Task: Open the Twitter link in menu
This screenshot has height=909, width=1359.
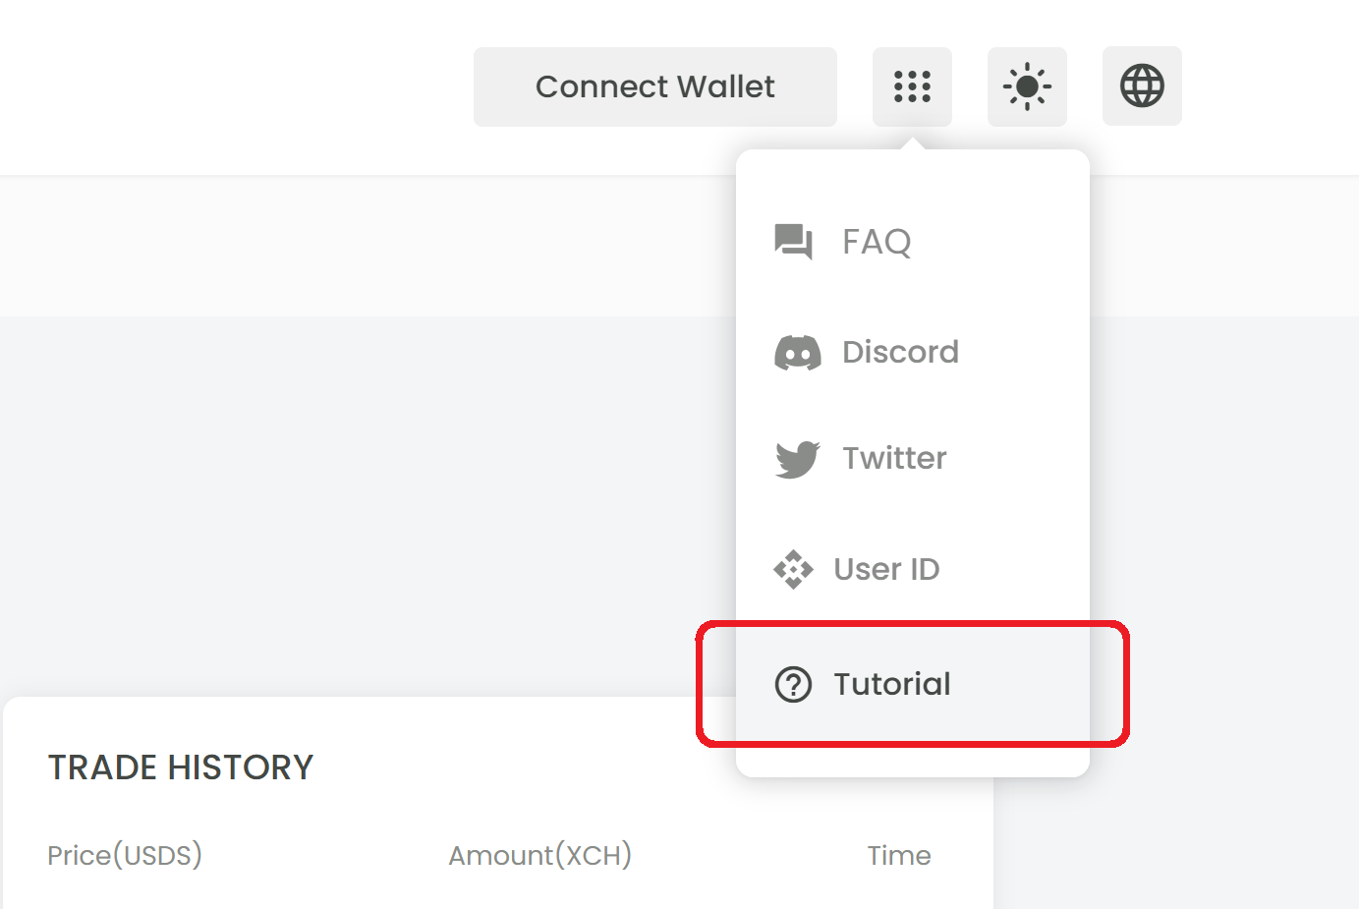Action: 913,459
